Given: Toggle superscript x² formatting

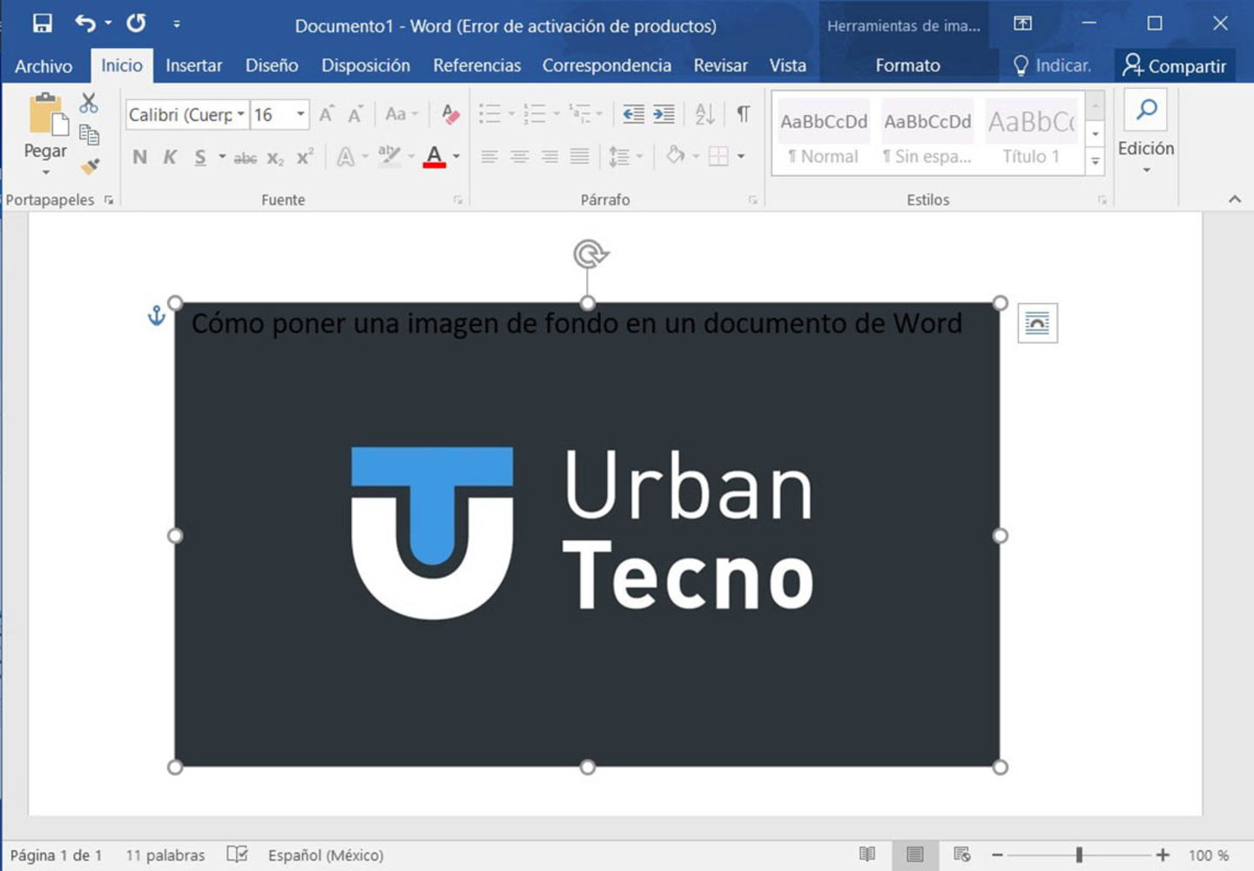Looking at the screenshot, I should [x=305, y=158].
